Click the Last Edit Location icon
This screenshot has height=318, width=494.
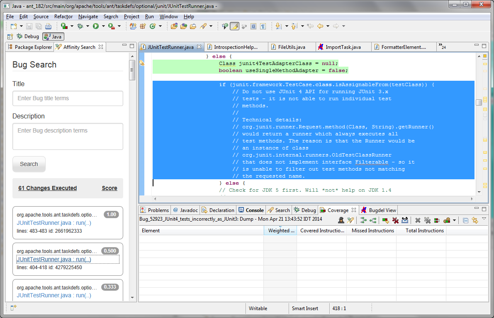310,26
